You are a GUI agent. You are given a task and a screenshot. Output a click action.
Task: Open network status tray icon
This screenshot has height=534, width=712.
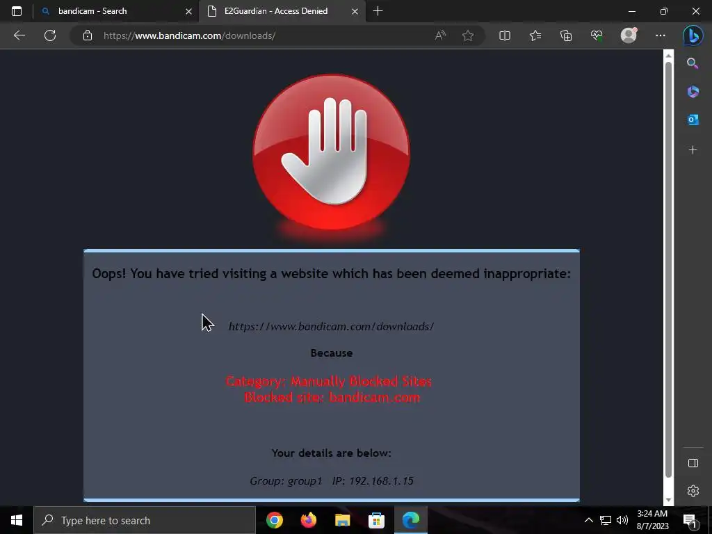(606, 520)
